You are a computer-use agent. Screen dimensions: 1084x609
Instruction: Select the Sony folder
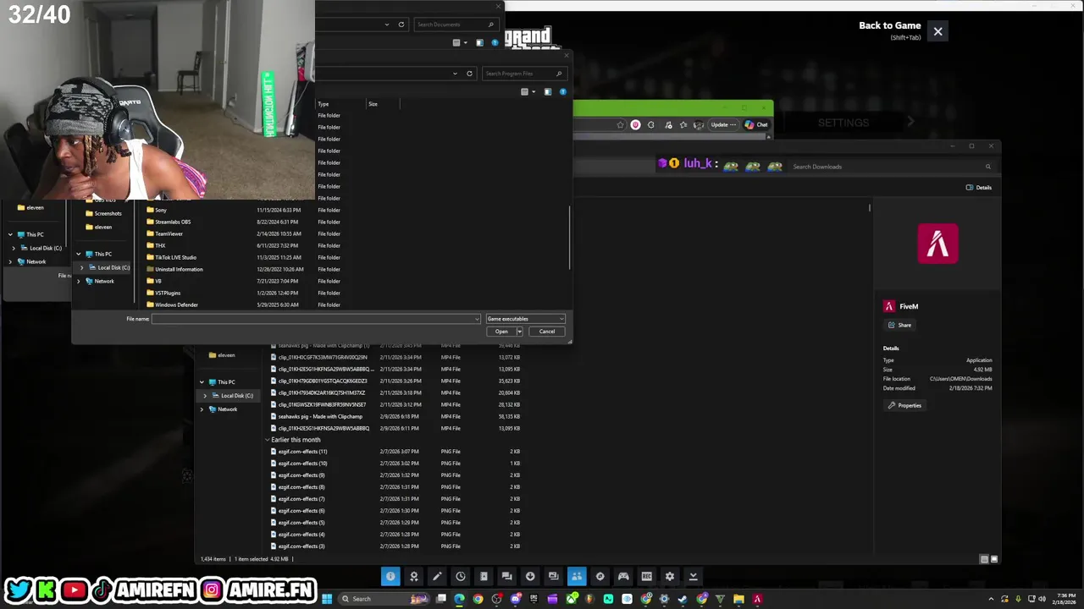[x=161, y=210]
